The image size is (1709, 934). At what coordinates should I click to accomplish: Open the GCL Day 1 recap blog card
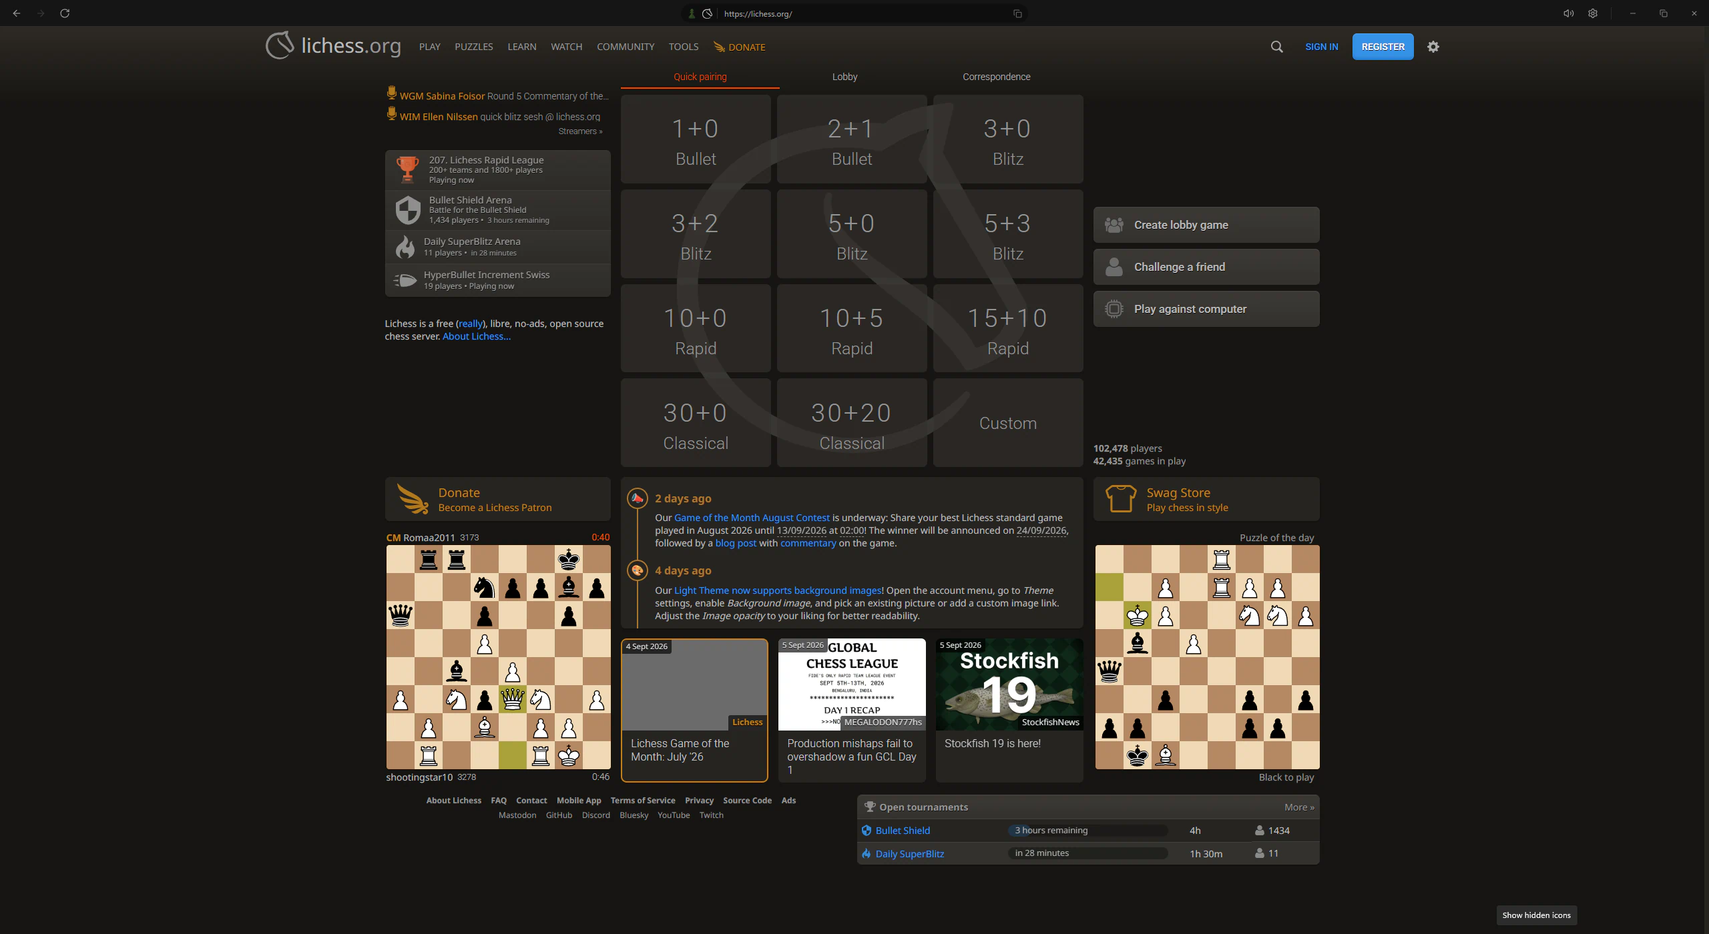(852, 710)
